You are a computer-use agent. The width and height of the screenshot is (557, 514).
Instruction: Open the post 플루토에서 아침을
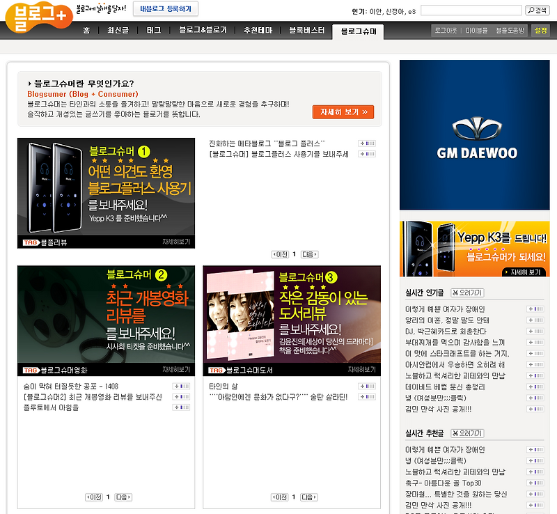(x=51, y=407)
